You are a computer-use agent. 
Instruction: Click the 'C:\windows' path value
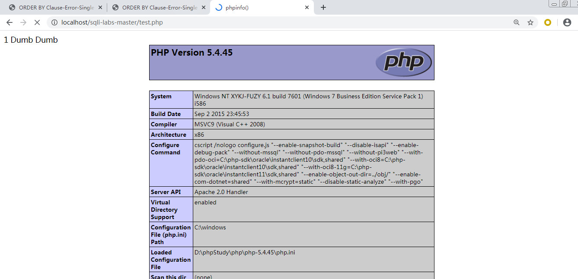210,228
